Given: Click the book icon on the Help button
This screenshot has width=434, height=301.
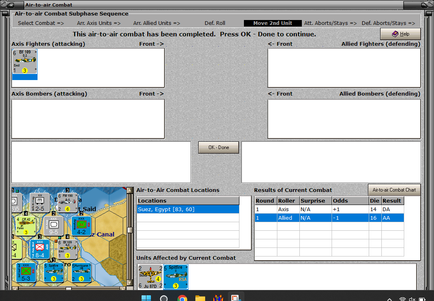Looking at the screenshot, I should (x=395, y=34).
